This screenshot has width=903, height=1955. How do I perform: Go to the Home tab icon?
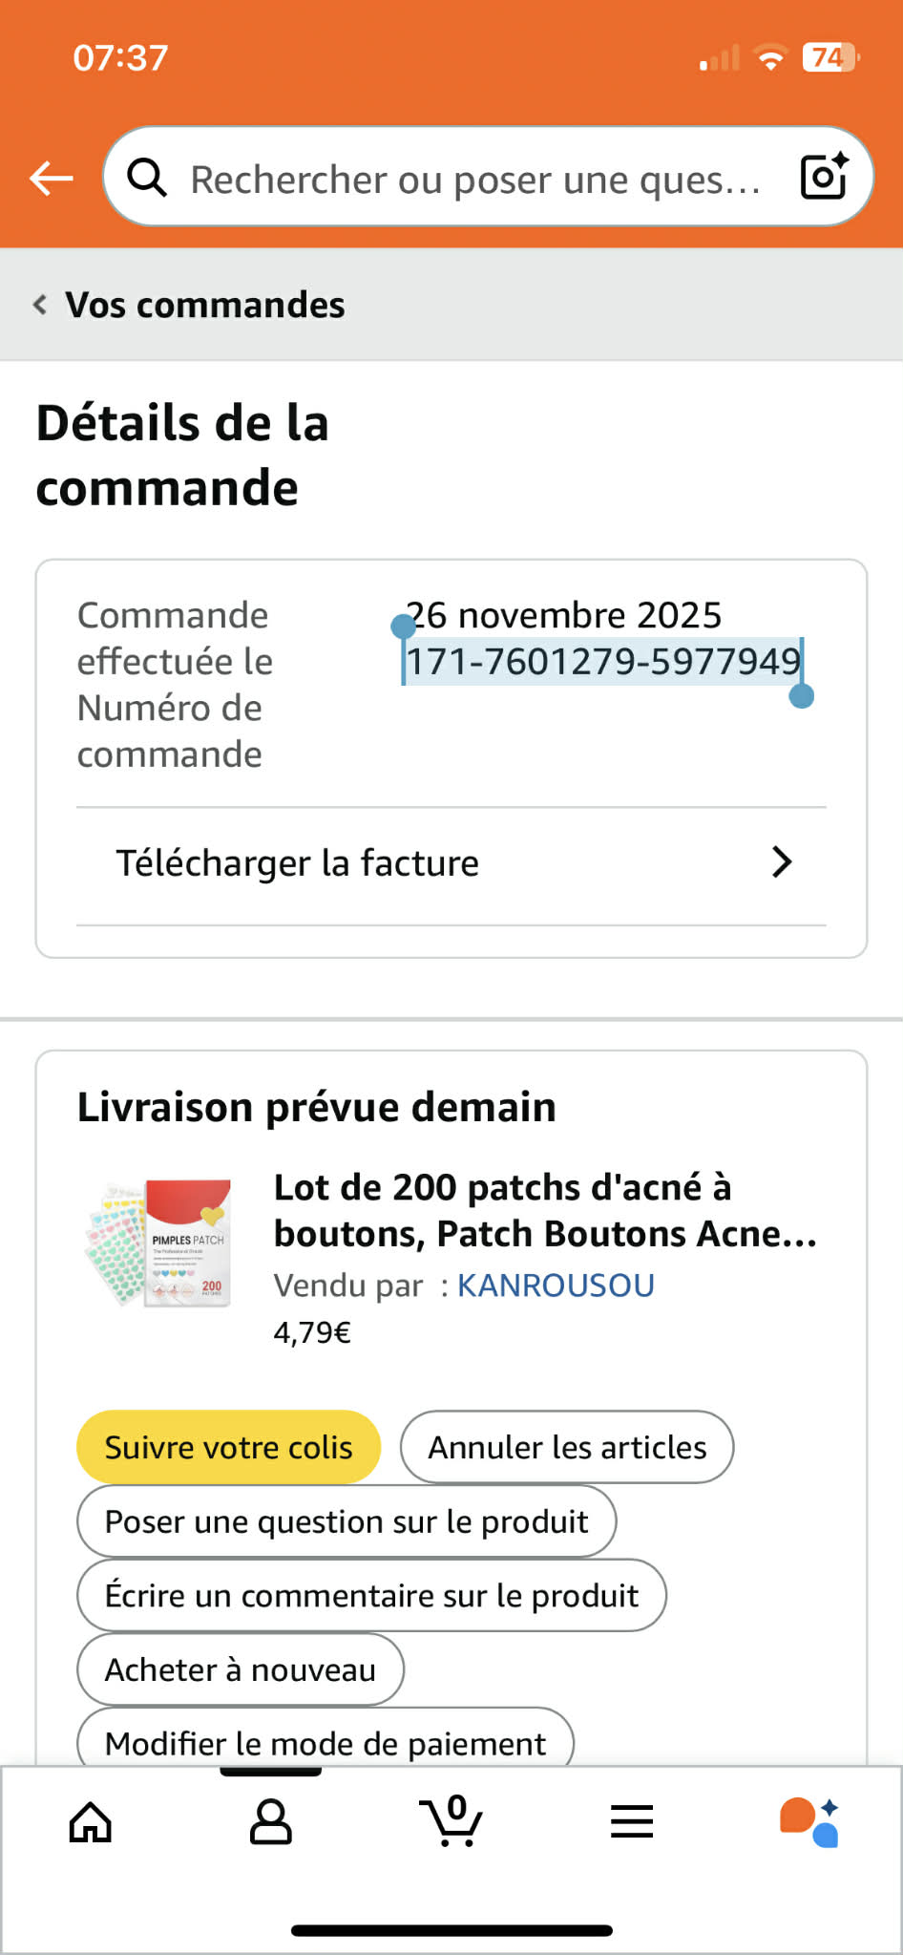tap(91, 1821)
